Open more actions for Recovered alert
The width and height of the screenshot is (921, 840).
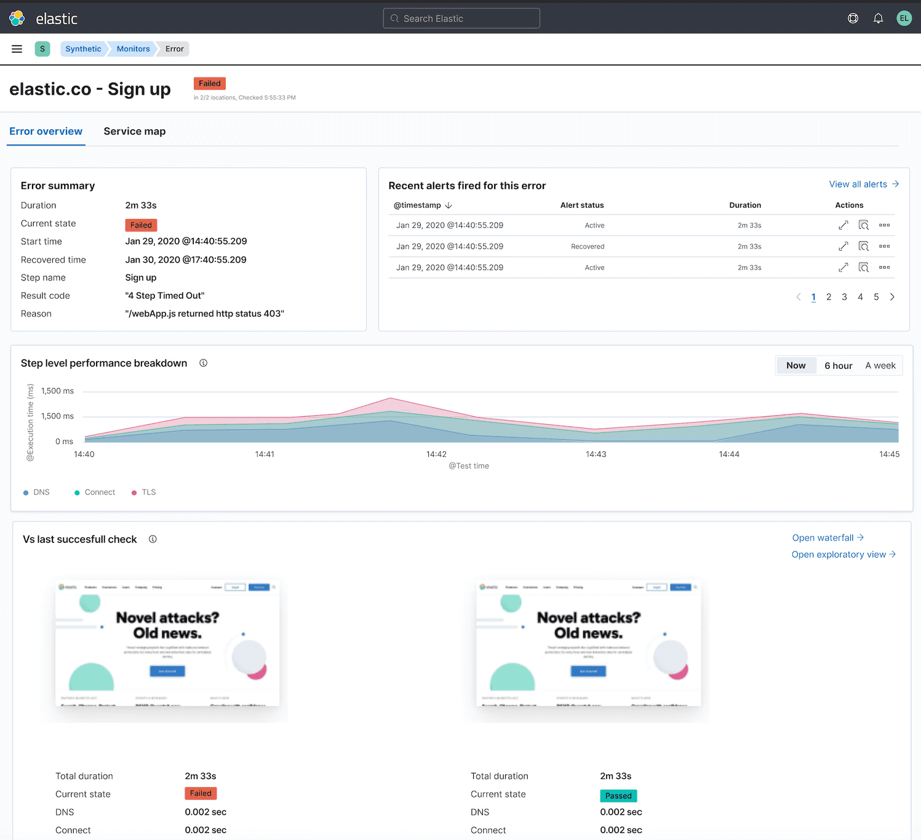[x=885, y=246]
